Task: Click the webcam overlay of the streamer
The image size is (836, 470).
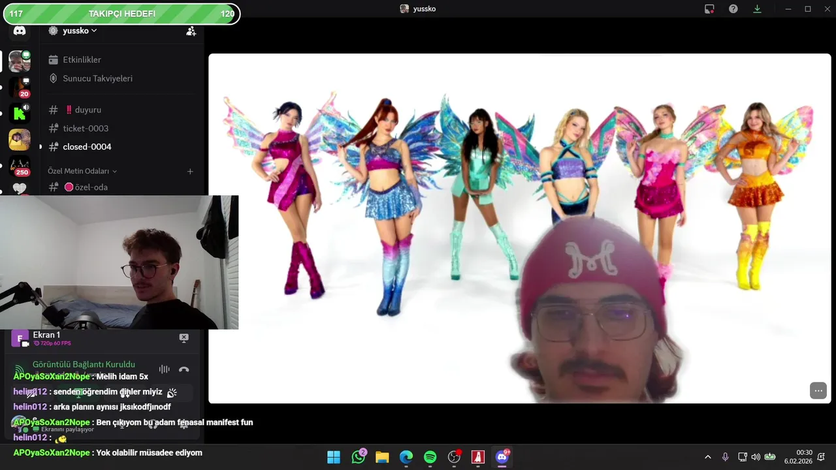Action: tap(119, 262)
